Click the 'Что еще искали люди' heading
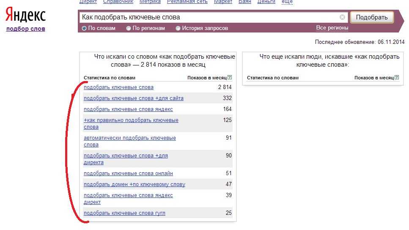Image resolution: width=409 pixels, height=230 pixels. tap(329, 60)
